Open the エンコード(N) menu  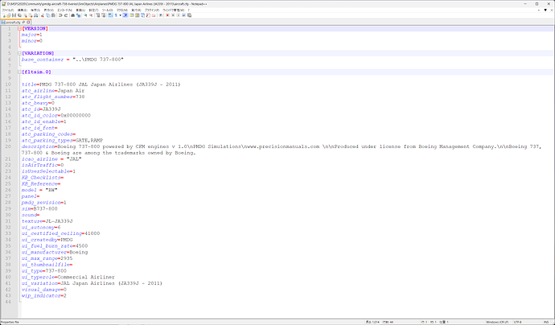[64, 10]
